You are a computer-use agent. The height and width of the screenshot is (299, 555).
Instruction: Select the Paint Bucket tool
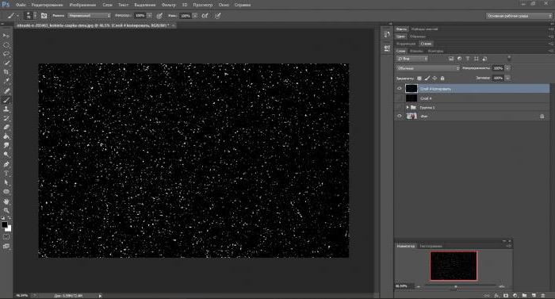click(x=6, y=136)
